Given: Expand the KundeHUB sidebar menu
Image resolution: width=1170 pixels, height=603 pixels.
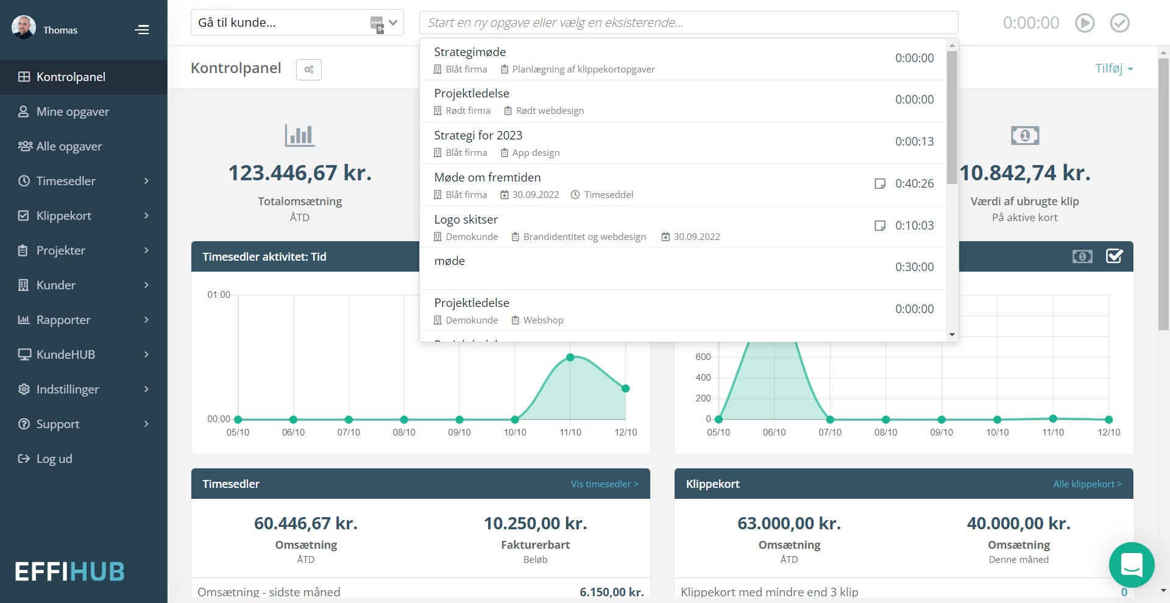Looking at the screenshot, I should point(83,354).
